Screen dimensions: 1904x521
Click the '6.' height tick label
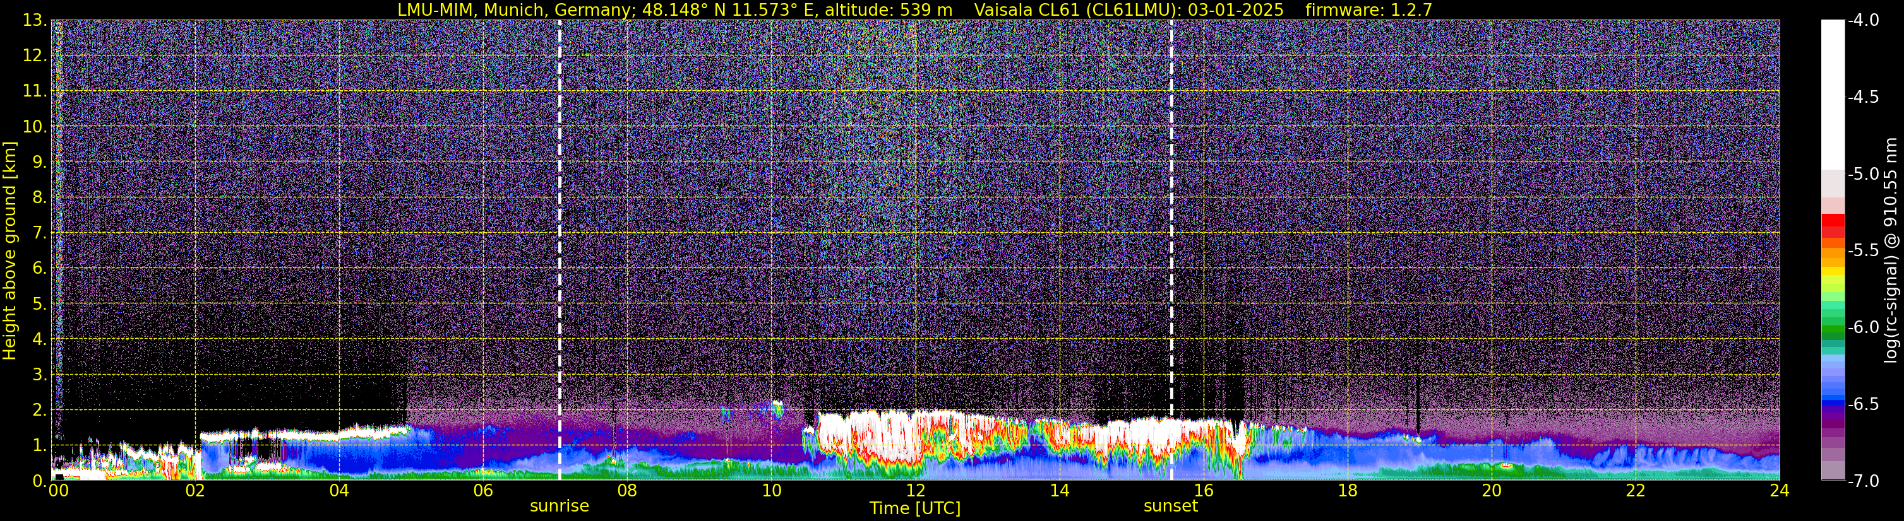(39, 269)
